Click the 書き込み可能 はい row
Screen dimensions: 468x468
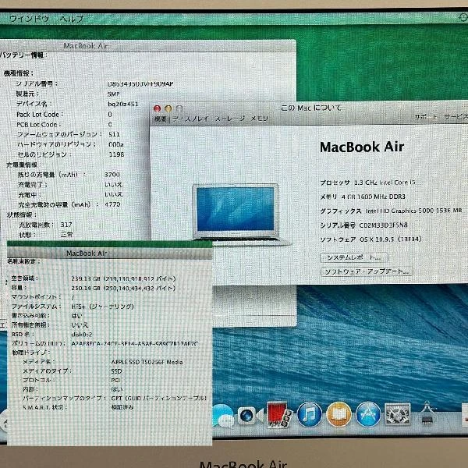47,315
